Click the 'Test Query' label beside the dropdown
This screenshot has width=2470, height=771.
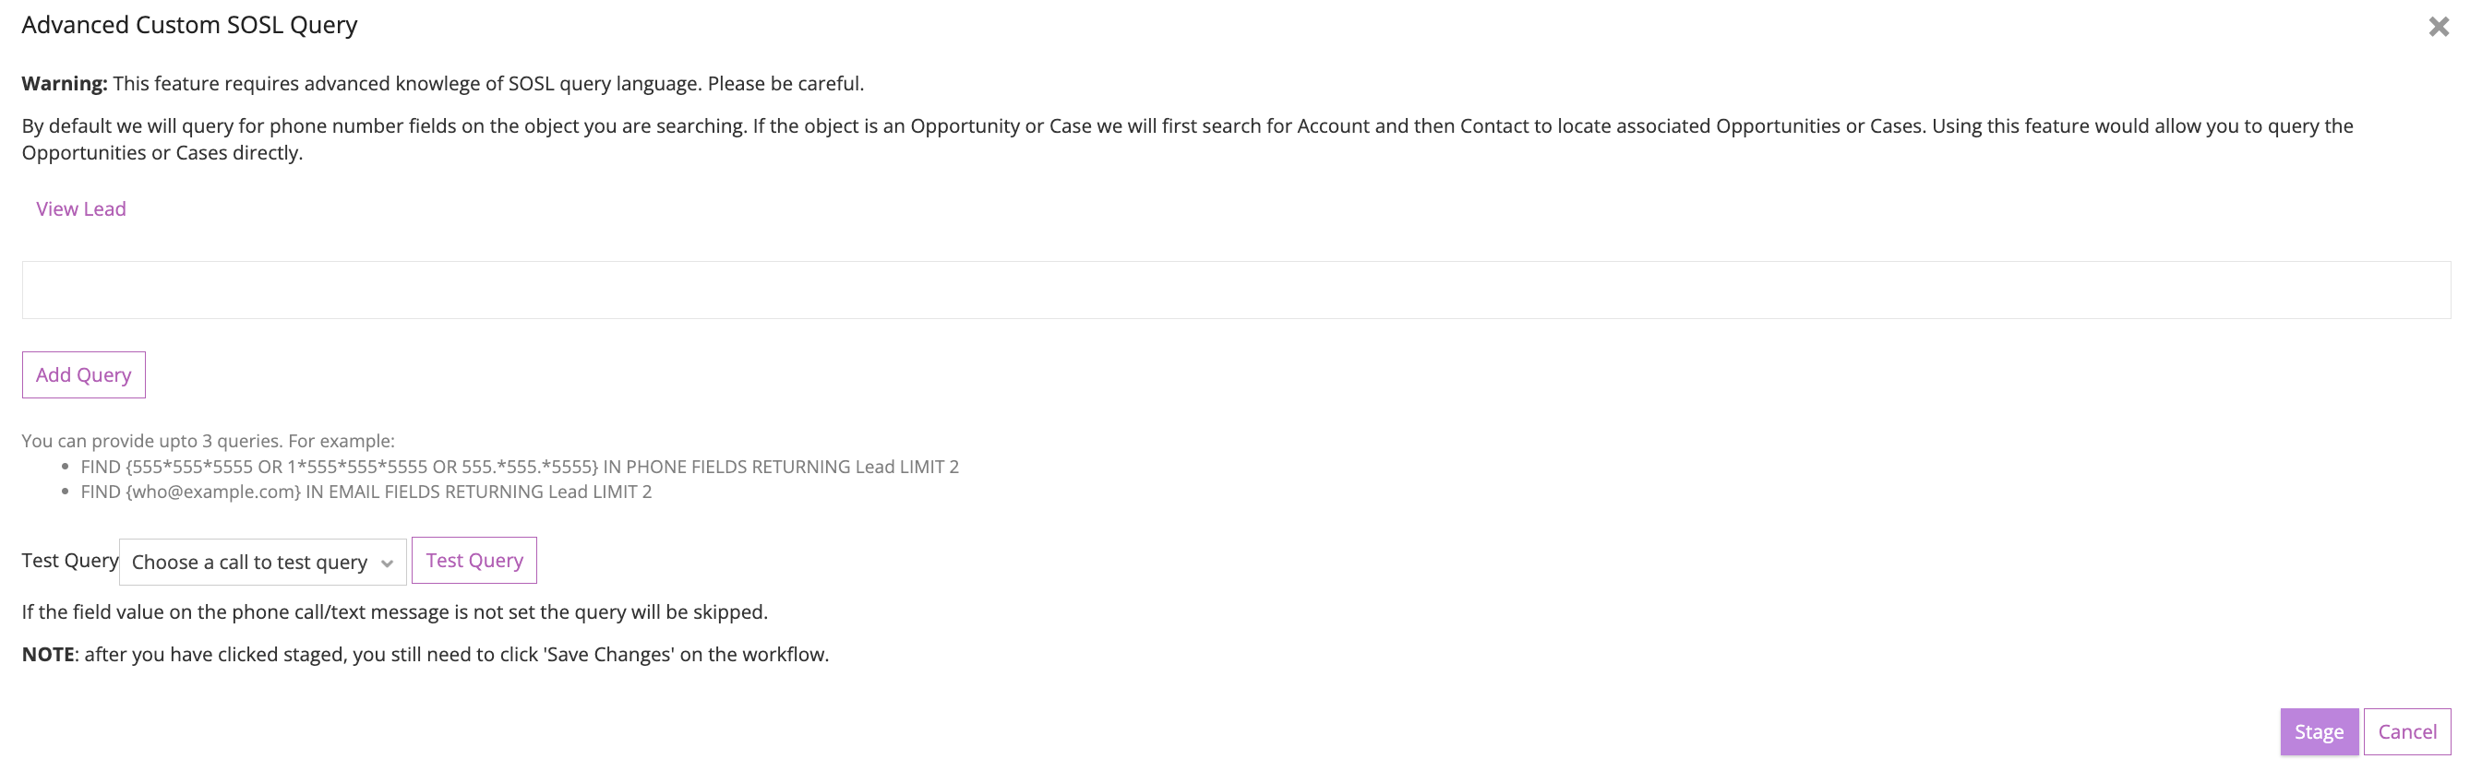(x=69, y=561)
